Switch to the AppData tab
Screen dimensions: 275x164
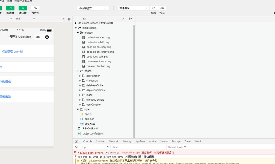[x=140, y=141]
